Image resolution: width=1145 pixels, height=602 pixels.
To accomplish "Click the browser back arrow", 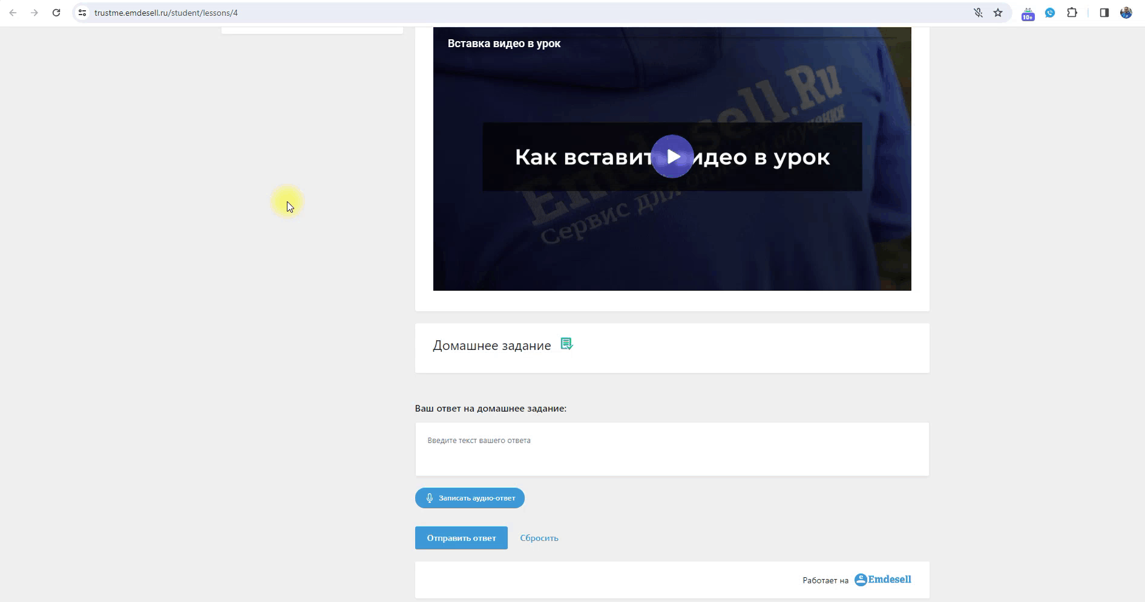I will click(13, 13).
